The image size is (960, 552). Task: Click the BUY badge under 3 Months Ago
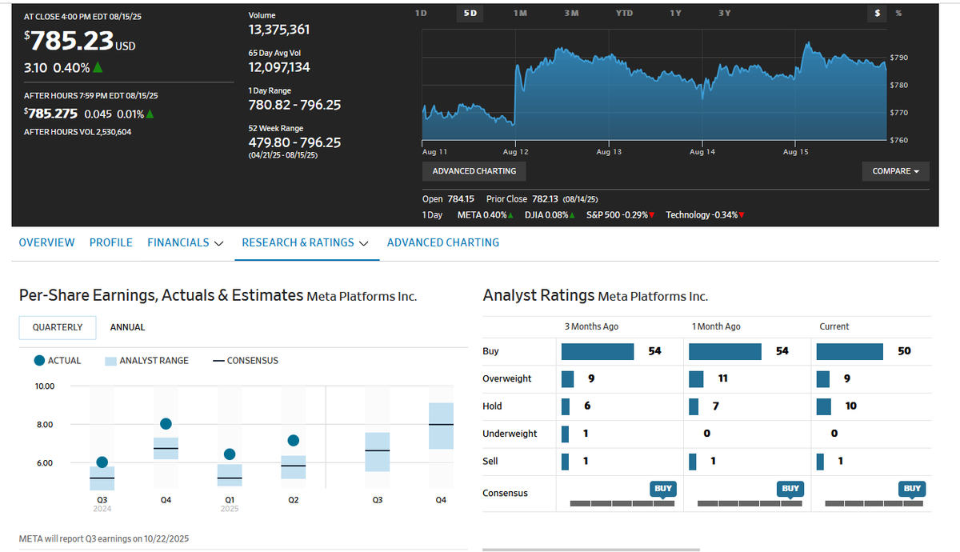point(663,488)
